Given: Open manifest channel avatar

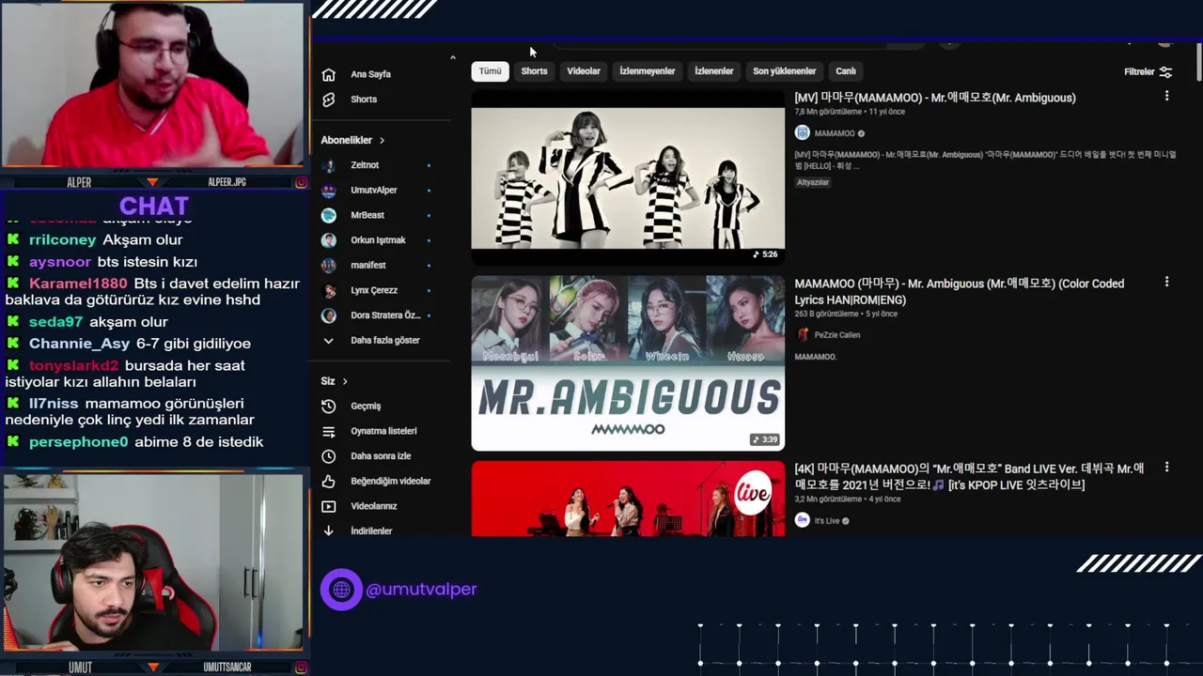Looking at the screenshot, I should point(329,265).
